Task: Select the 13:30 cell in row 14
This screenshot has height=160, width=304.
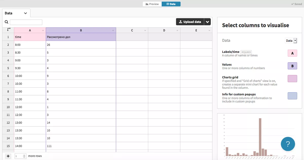Action: click(x=30, y=138)
